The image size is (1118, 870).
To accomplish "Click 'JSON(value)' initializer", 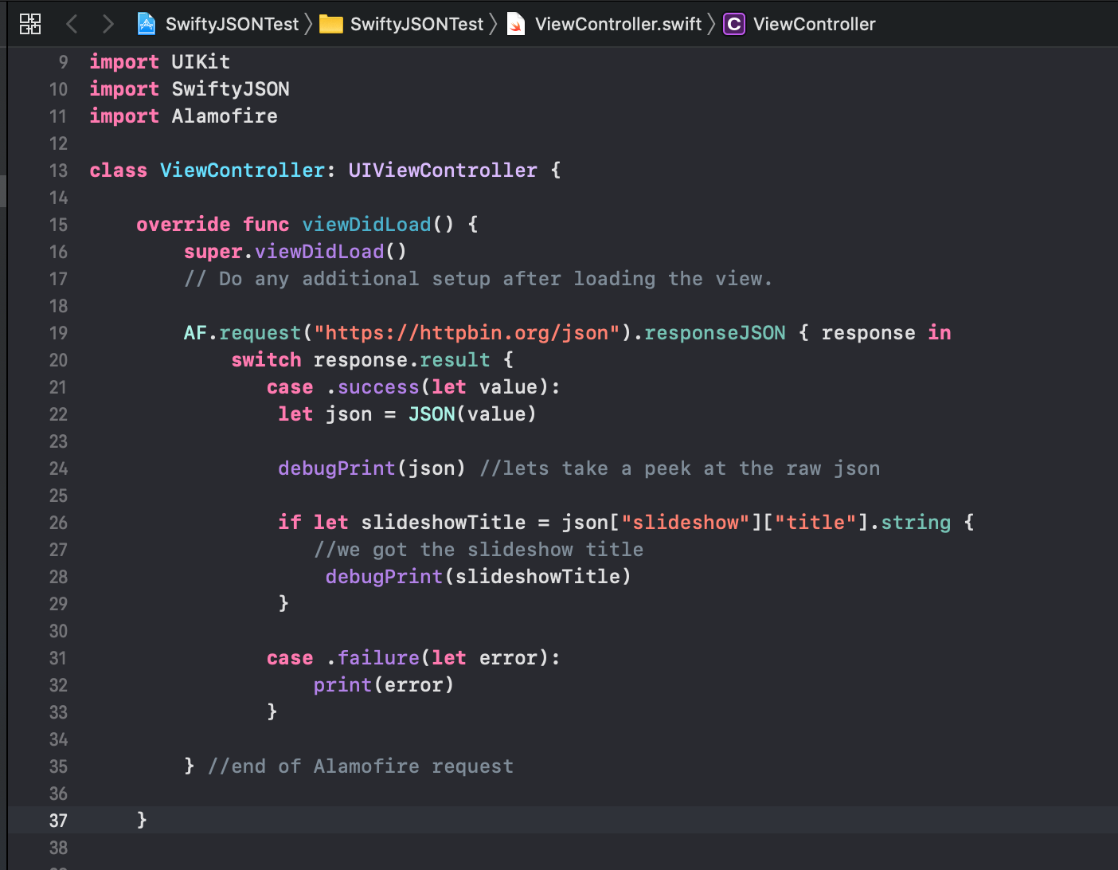I will (472, 413).
